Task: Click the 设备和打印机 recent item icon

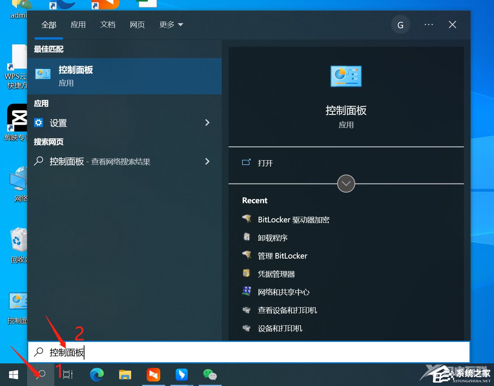Action: (247, 328)
